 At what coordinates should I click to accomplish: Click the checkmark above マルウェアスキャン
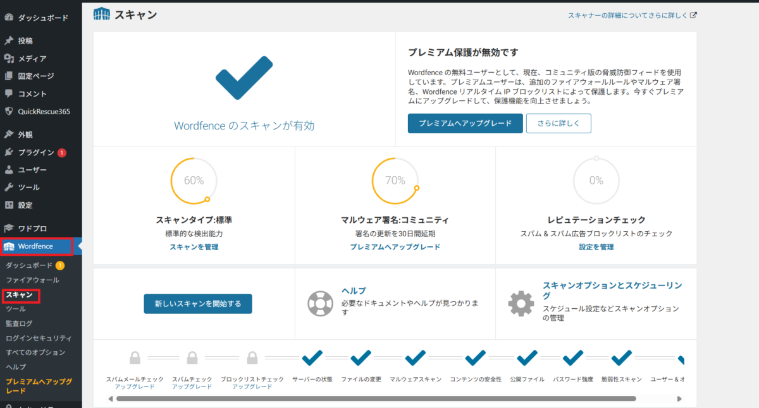(415, 358)
